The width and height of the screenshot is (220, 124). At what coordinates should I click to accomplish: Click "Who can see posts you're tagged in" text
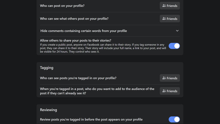click(x=78, y=78)
